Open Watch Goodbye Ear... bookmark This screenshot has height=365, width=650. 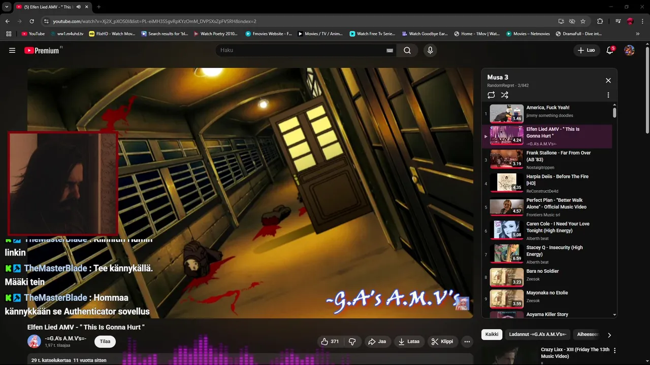(x=425, y=34)
